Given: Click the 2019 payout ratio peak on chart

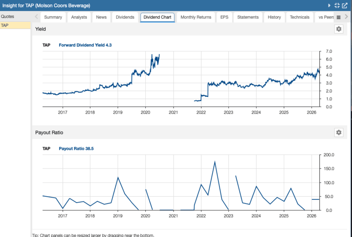Looking at the screenshot, I should tap(118, 178).
